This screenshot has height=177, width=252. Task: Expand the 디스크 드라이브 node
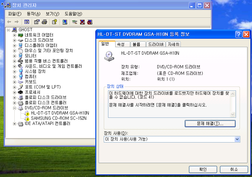(x=14, y=40)
